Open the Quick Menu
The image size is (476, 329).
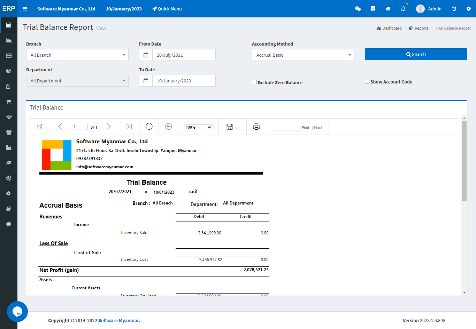pyautogui.click(x=167, y=9)
